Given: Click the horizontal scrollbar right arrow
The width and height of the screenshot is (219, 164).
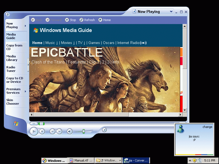Looking at the screenshot, I should (180, 115).
